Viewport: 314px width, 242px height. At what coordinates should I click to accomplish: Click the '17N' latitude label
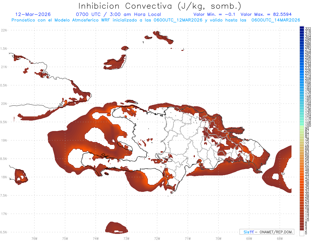(4, 214)
